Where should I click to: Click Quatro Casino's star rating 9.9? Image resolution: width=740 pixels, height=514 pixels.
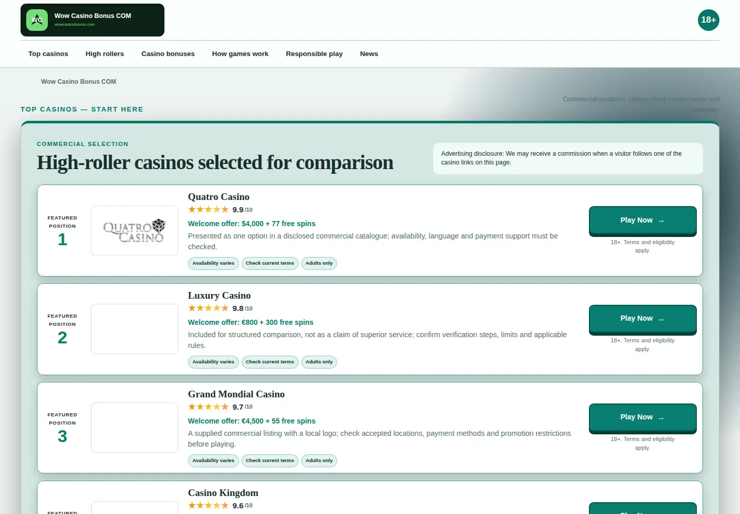220,210
